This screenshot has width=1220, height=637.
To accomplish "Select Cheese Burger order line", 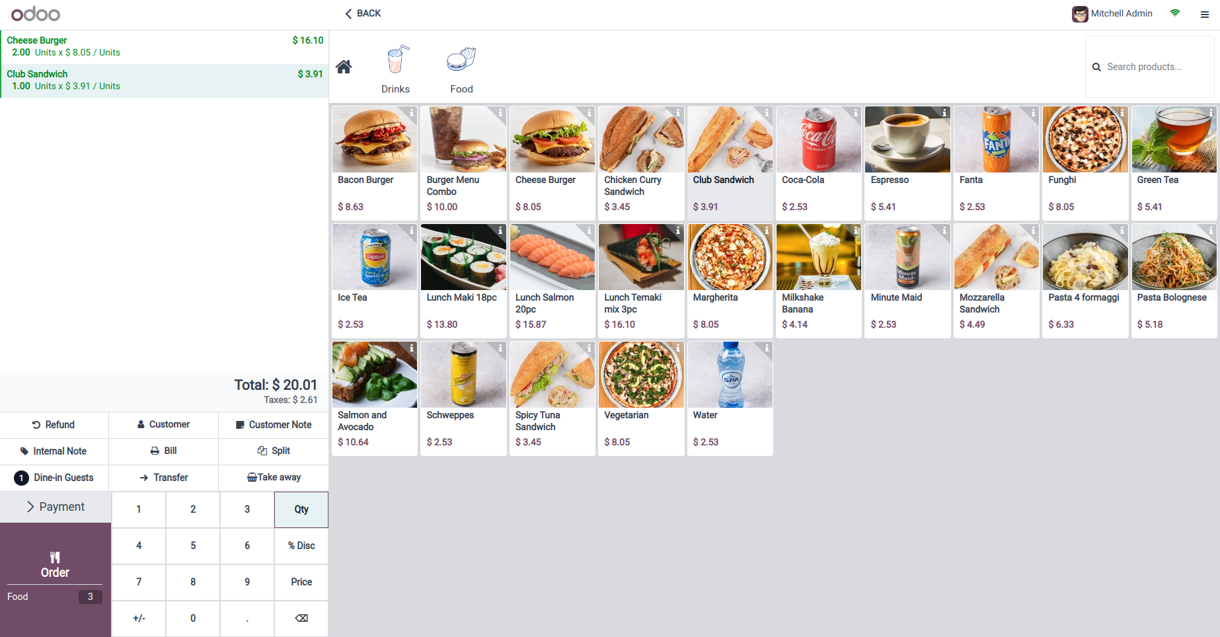I will pos(165,47).
